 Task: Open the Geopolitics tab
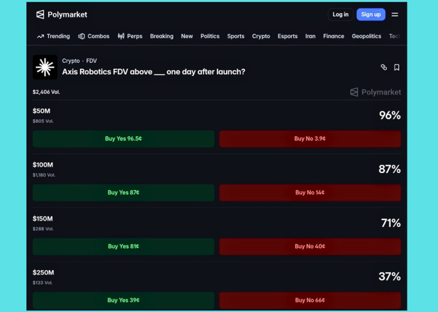[x=367, y=36]
